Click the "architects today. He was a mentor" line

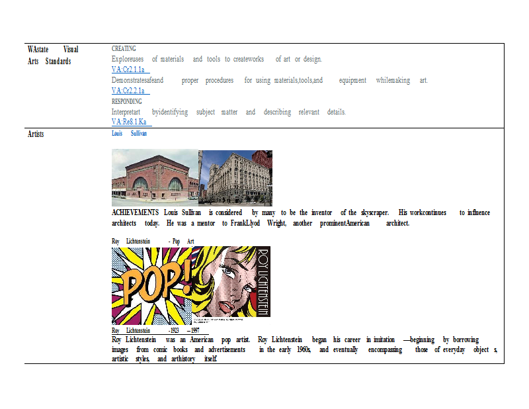[261, 223]
